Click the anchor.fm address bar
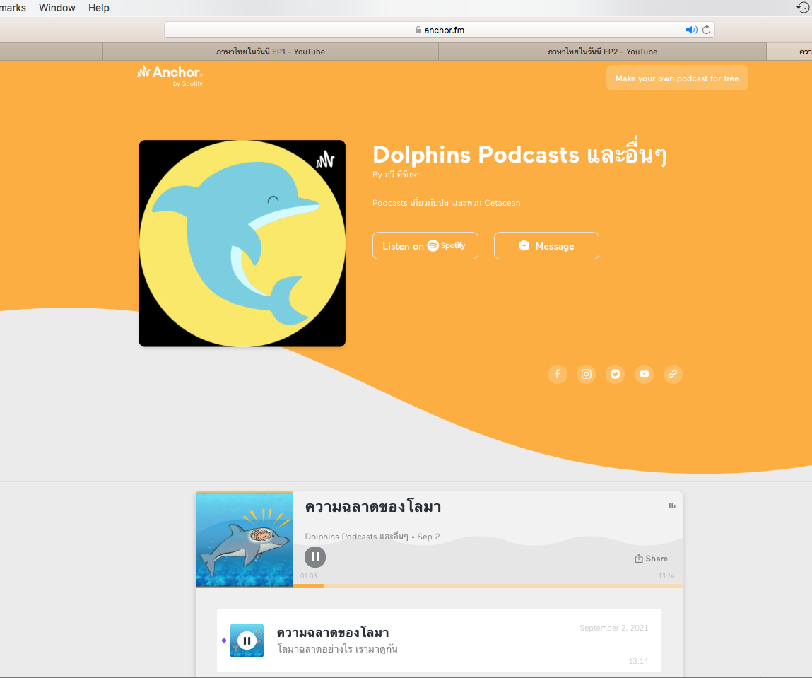 pos(439,30)
